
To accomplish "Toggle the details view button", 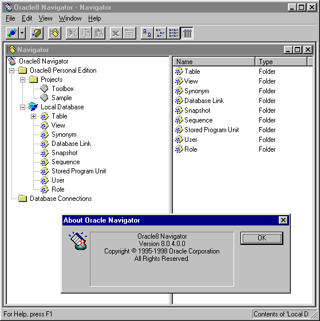I will click(x=187, y=33).
